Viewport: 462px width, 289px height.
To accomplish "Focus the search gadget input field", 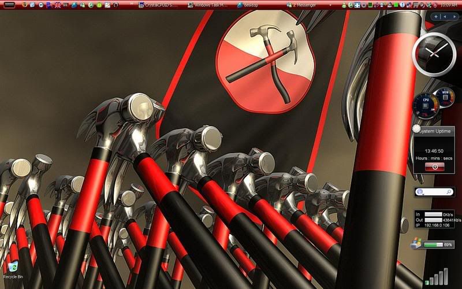I will coord(435,192).
